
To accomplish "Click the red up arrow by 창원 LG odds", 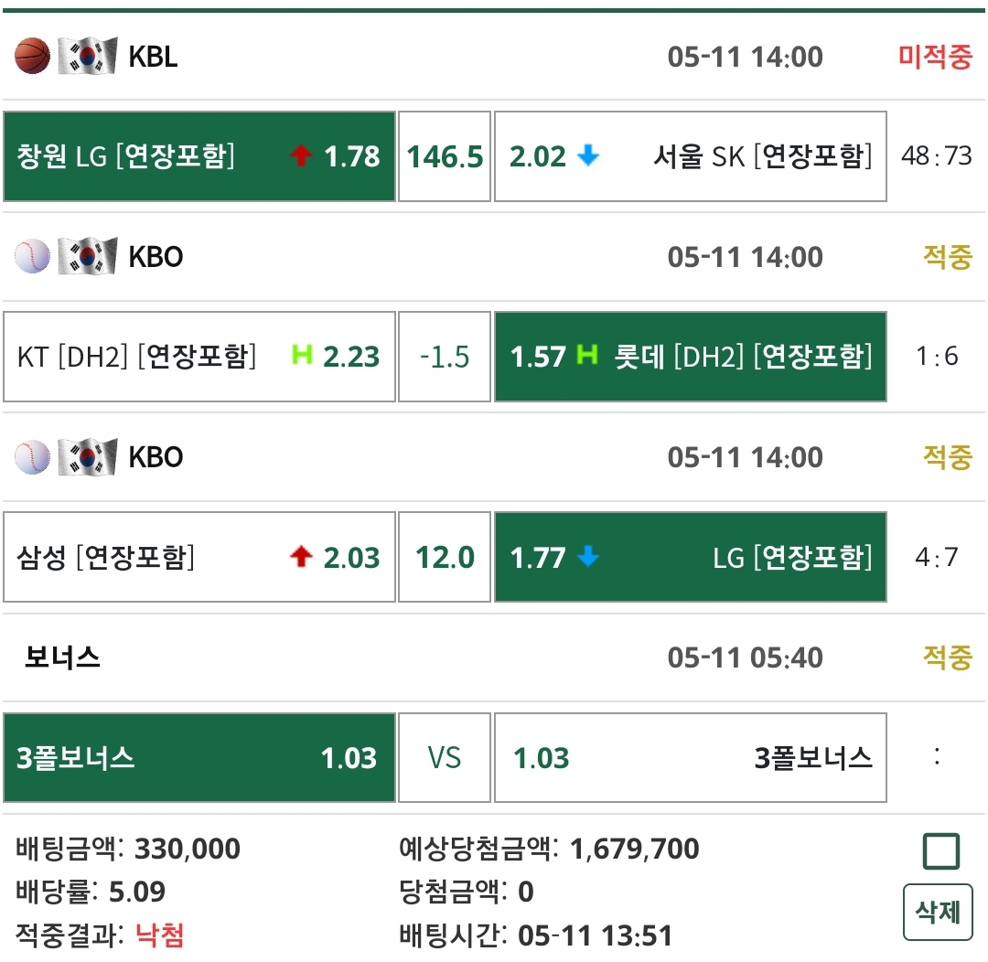I will [x=301, y=156].
